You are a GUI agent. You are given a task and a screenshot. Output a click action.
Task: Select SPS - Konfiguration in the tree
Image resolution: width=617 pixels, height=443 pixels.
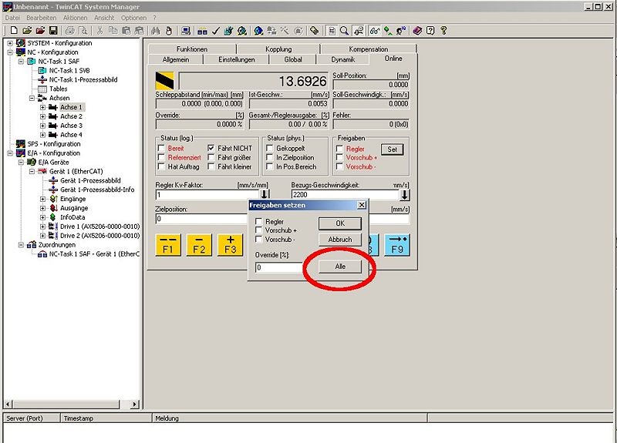click(x=54, y=144)
